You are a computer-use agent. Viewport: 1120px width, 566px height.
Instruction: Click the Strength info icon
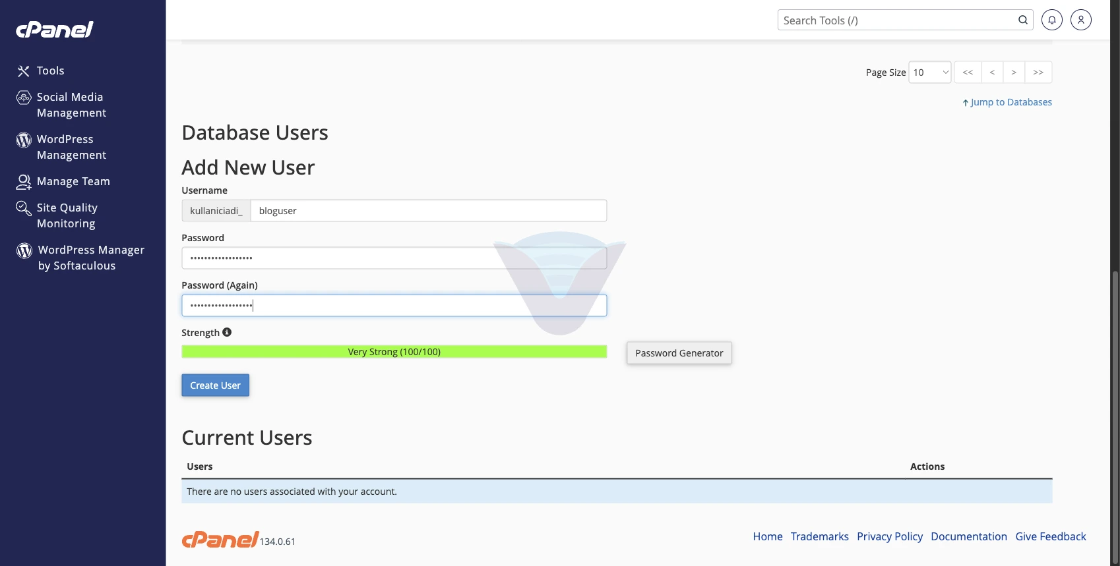click(x=227, y=332)
